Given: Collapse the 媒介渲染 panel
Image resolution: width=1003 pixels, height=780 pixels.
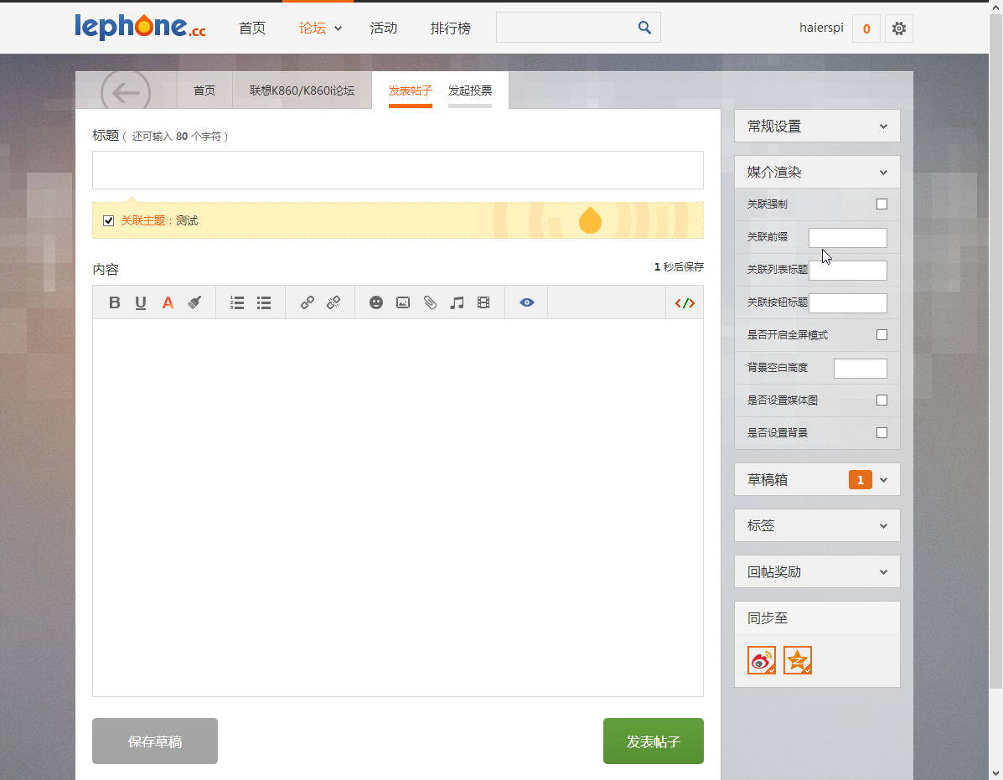Looking at the screenshot, I should (817, 172).
